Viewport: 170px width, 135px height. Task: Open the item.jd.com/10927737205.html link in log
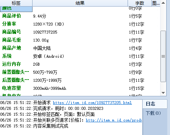pyautogui.click(x=92, y=103)
